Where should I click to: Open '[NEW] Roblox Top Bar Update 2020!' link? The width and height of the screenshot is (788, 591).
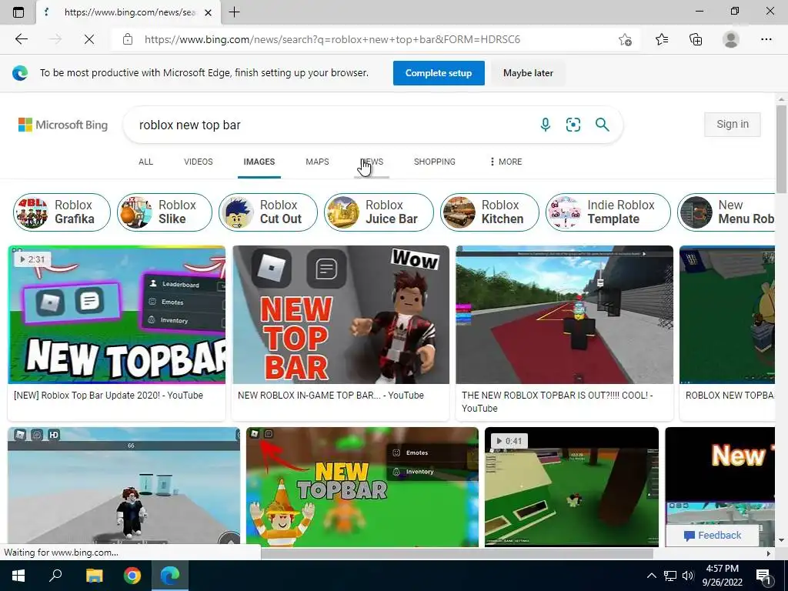(109, 395)
